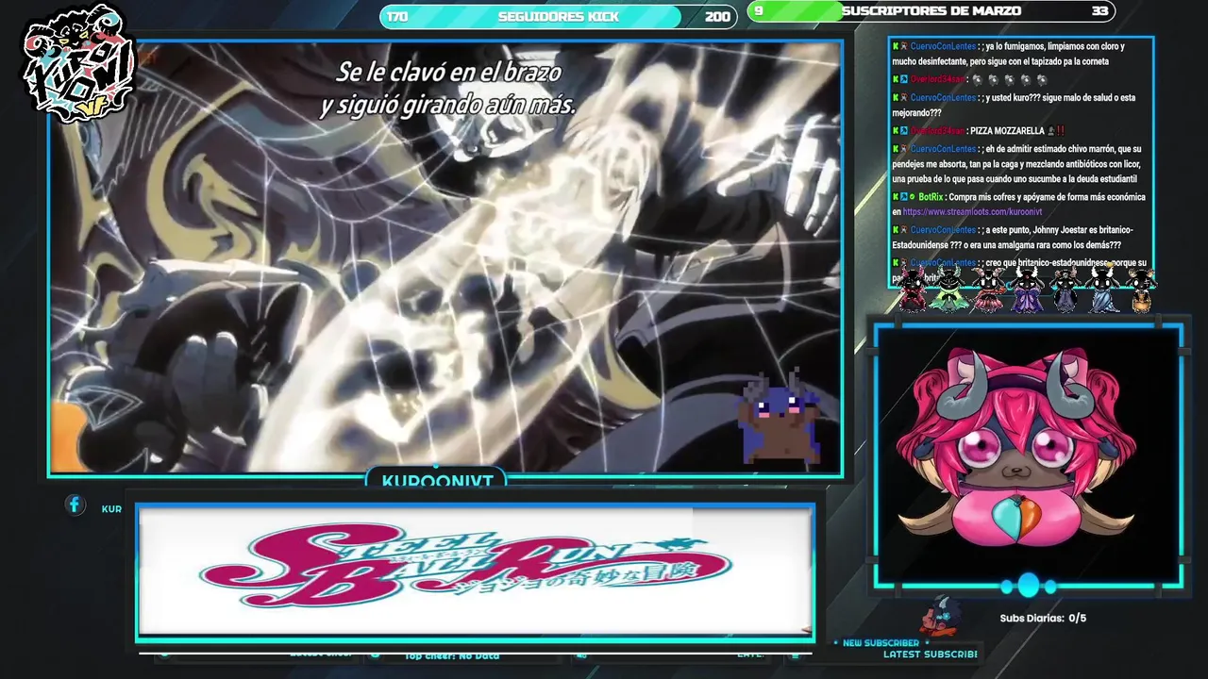Click the subtitle 'Se le clavó en el brazo'
The height and width of the screenshot is (679, 1208).
[449, 72]
